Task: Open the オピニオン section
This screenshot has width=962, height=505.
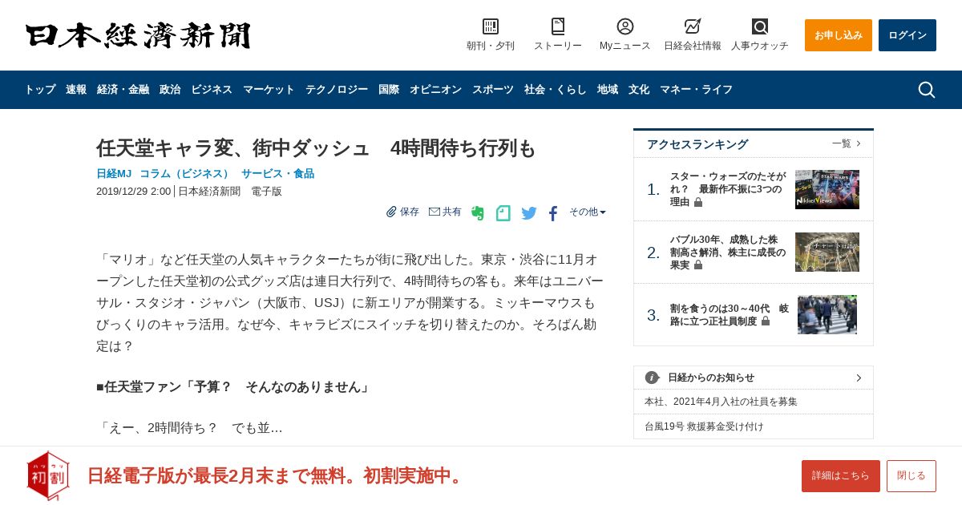Action: click(x=435, y=90)
